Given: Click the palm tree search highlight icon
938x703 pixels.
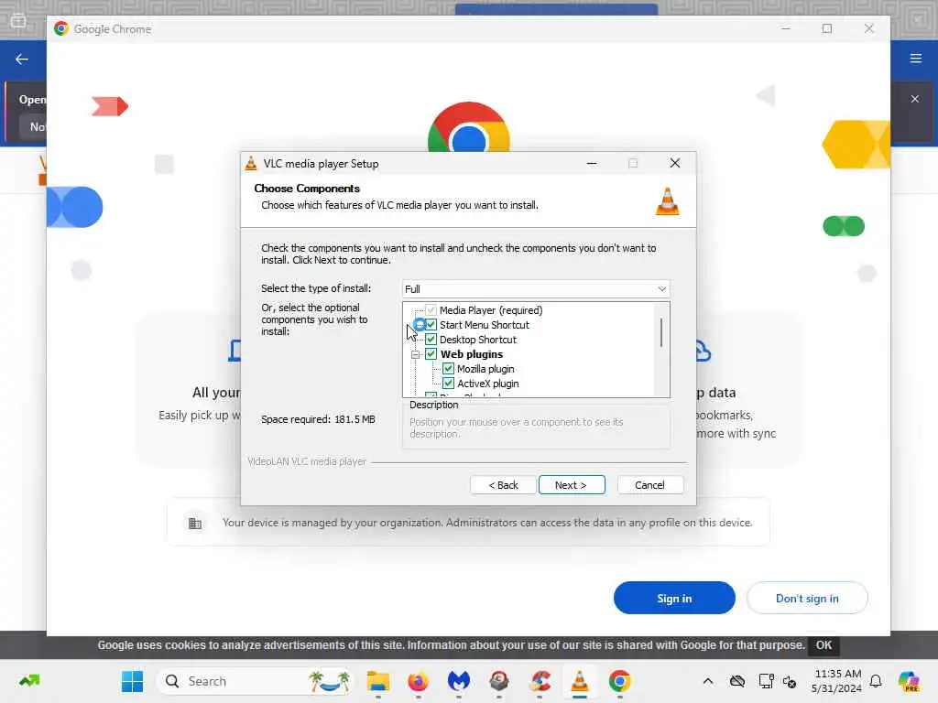Looking at the screenshot, I should pos(329,681).
